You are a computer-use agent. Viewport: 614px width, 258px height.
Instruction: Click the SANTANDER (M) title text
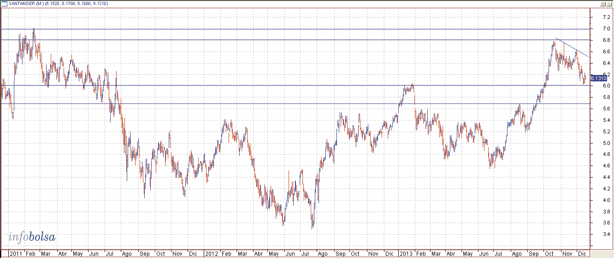tap(26, 4)
